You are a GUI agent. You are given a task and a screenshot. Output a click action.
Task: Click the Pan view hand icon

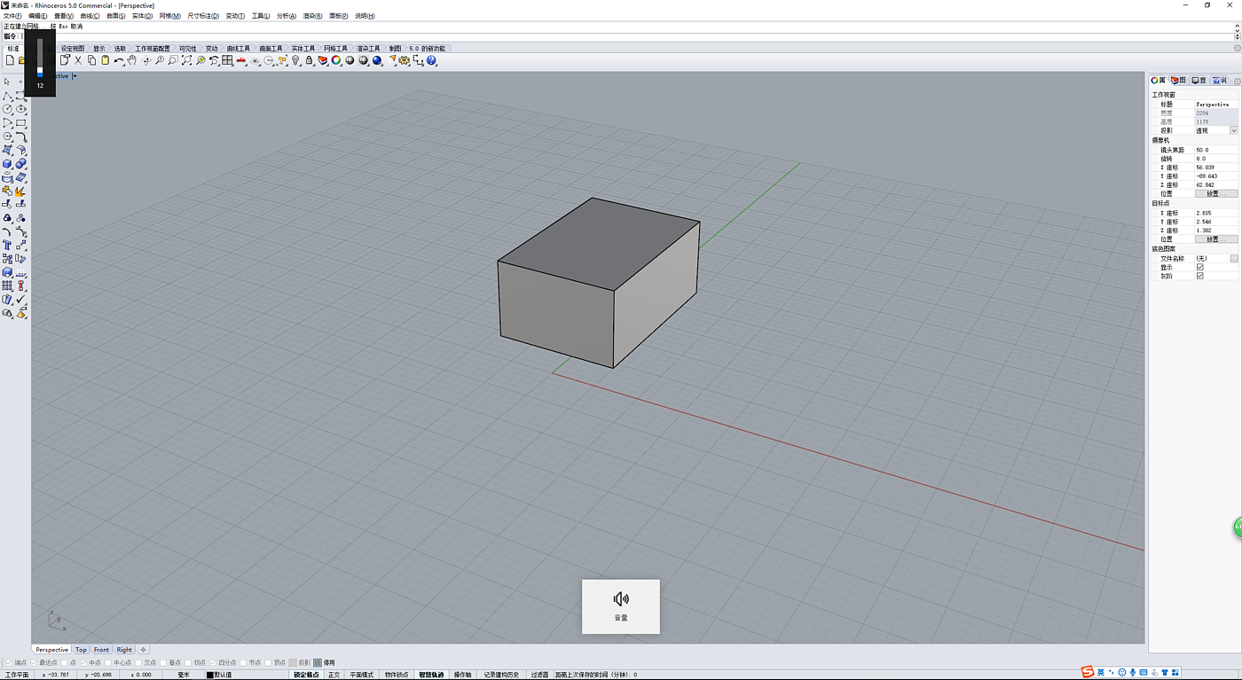[132, 60]
